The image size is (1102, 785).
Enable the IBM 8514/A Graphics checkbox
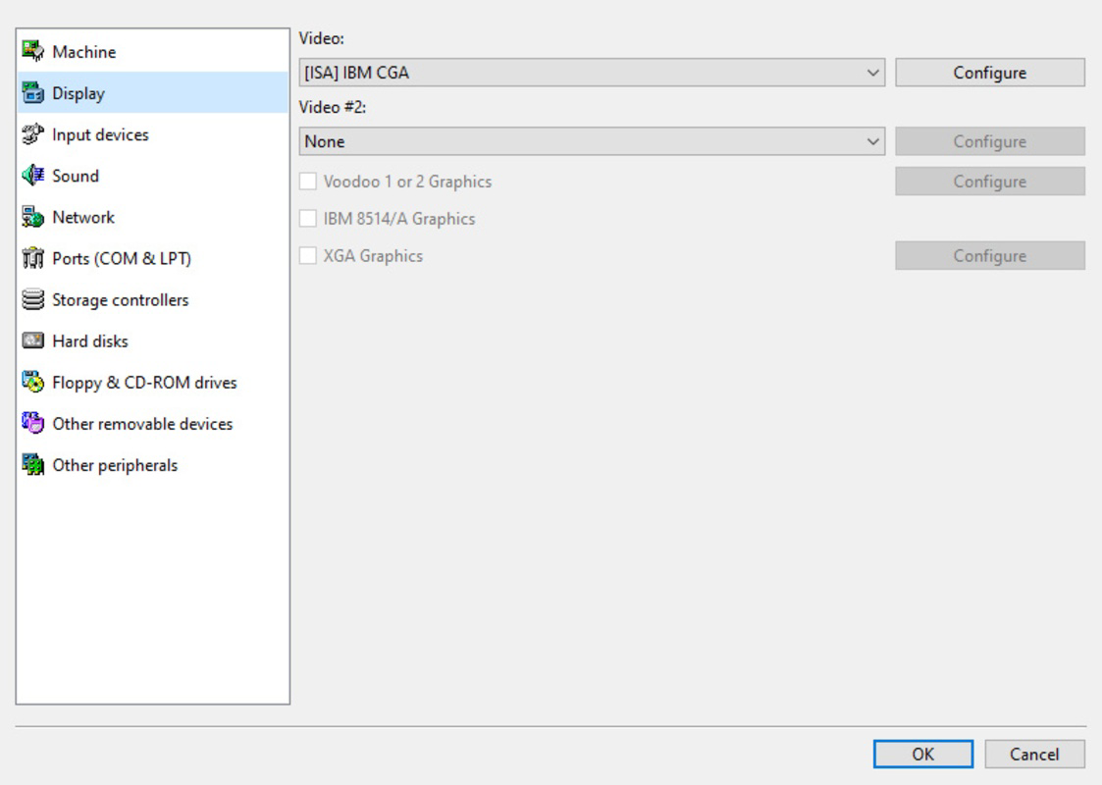coord(308,219)
